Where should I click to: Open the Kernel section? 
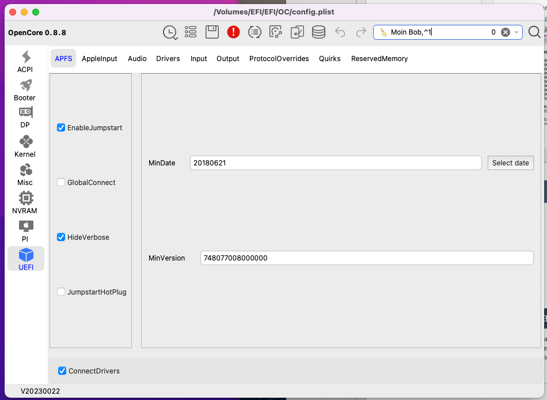tap(25, 146)
